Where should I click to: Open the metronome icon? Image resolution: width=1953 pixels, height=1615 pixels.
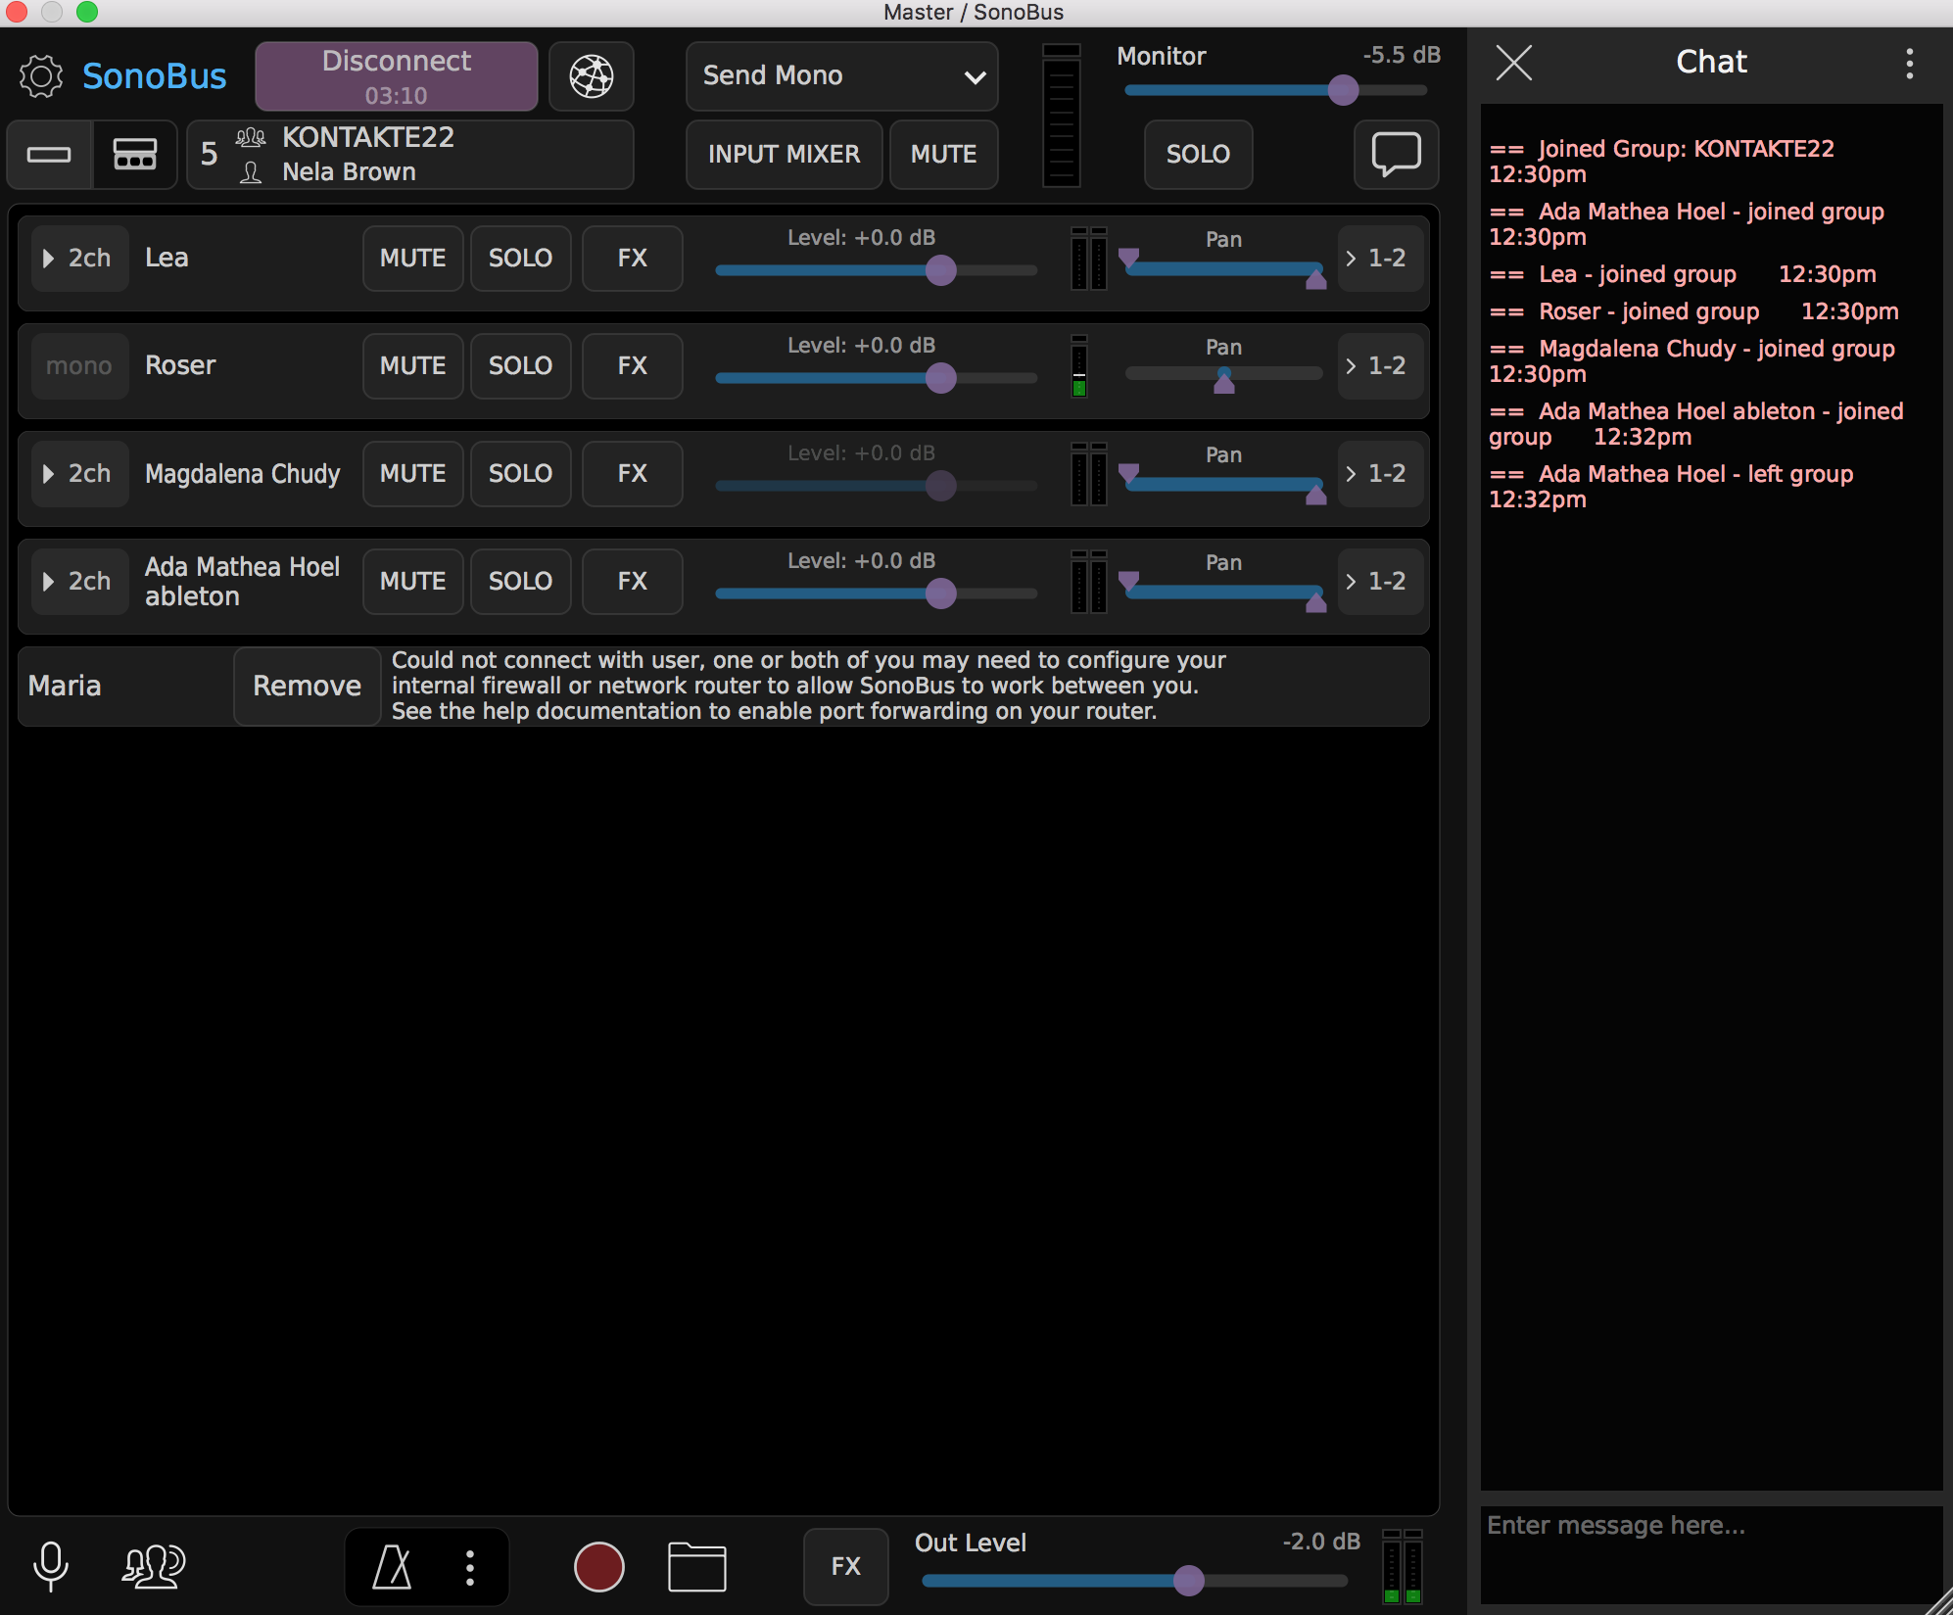pyautogui.click(x=392, y=1567)
